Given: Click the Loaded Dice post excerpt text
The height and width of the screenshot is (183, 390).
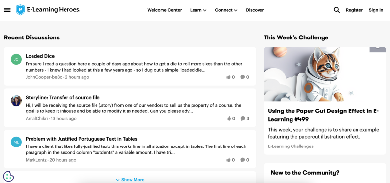Looking at the screenshot, I should [x=134, y=67].
